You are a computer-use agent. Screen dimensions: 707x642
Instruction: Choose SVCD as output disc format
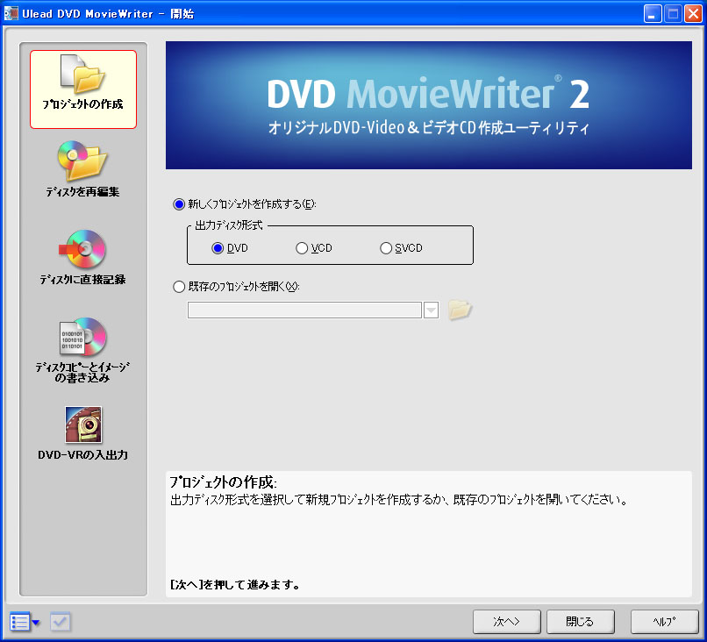[386, 248]
